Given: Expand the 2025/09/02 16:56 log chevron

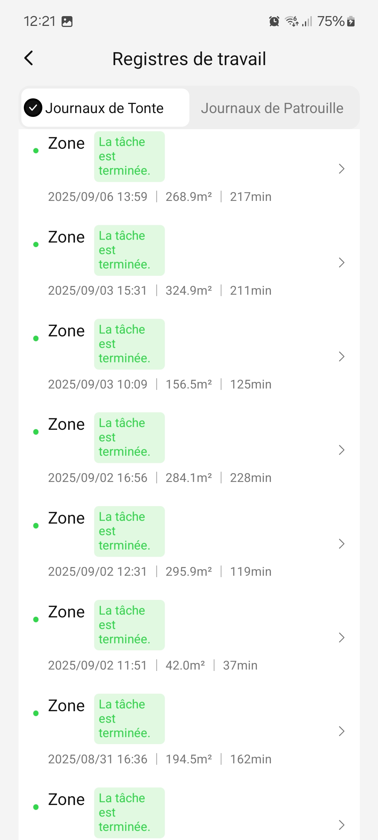Looking at the screenshot, I should click(x=342, y=450).
